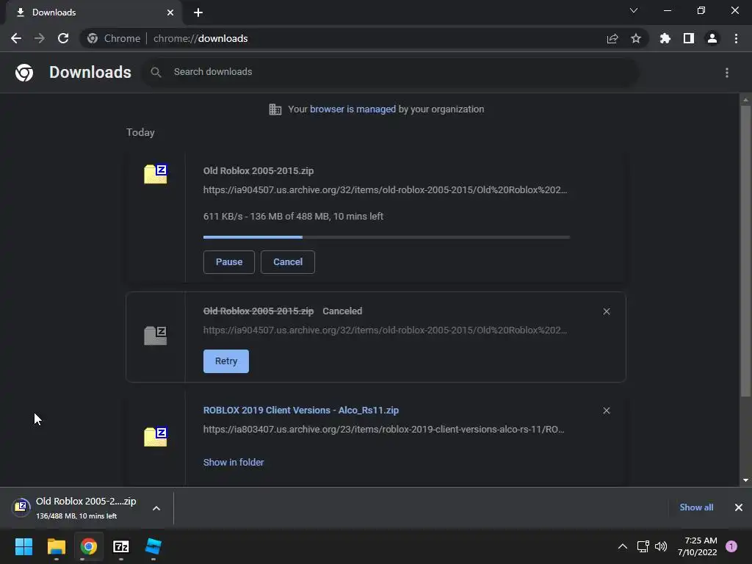
Task: Click the zip file icon for Old Roblox download
Action: (156, 173)
